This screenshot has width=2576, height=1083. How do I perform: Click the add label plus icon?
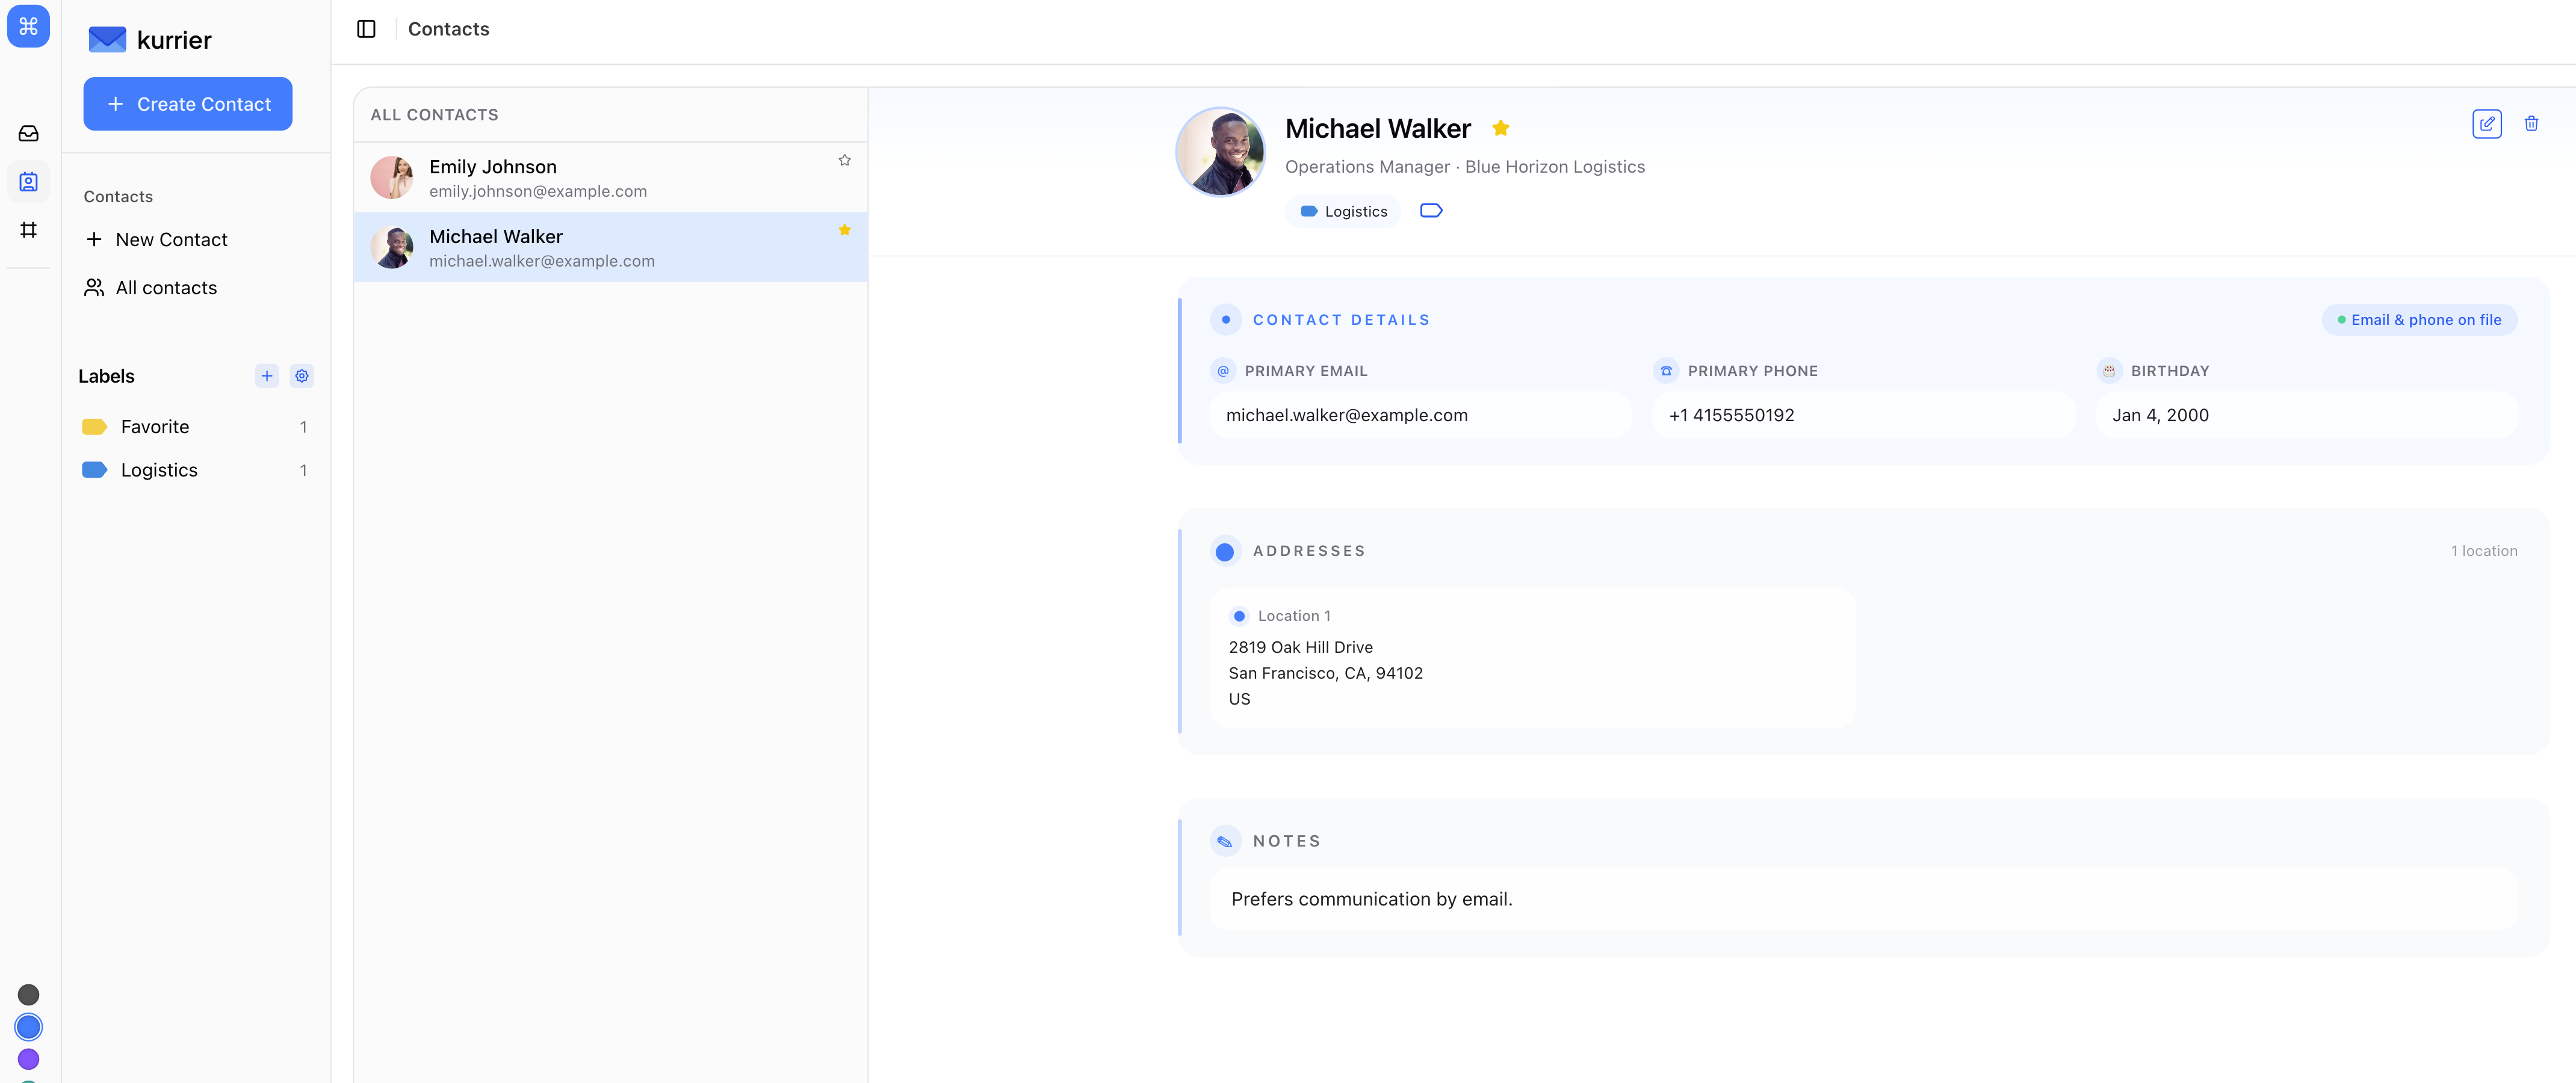coord(266,376)
